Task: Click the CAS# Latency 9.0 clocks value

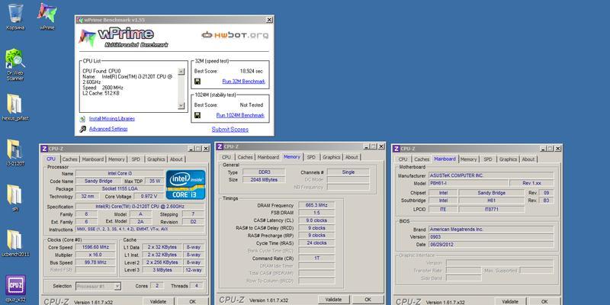Action: [x=316, y=220]
